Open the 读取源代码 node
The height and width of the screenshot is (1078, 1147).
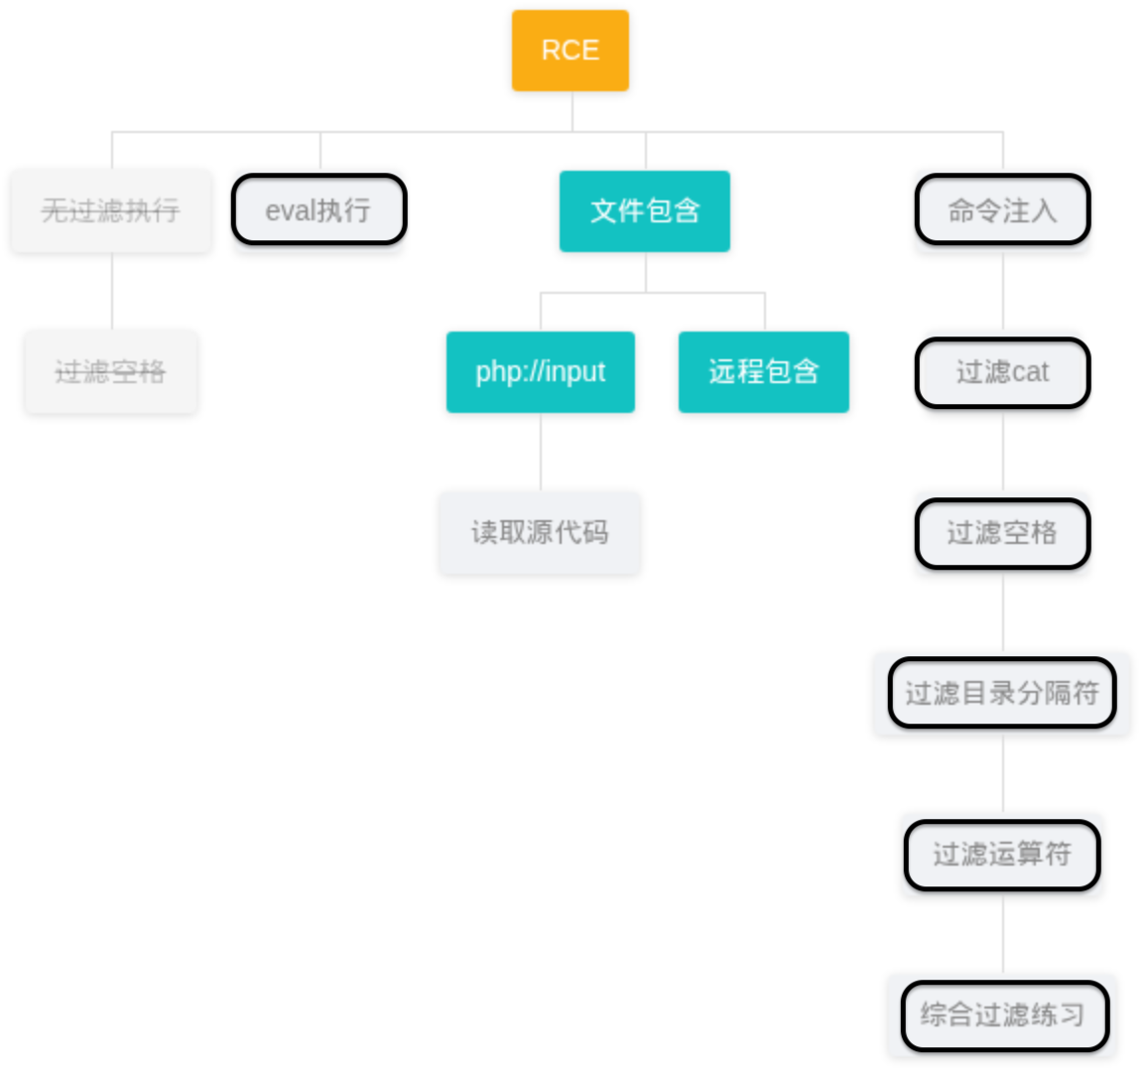(x=540, y=533)
